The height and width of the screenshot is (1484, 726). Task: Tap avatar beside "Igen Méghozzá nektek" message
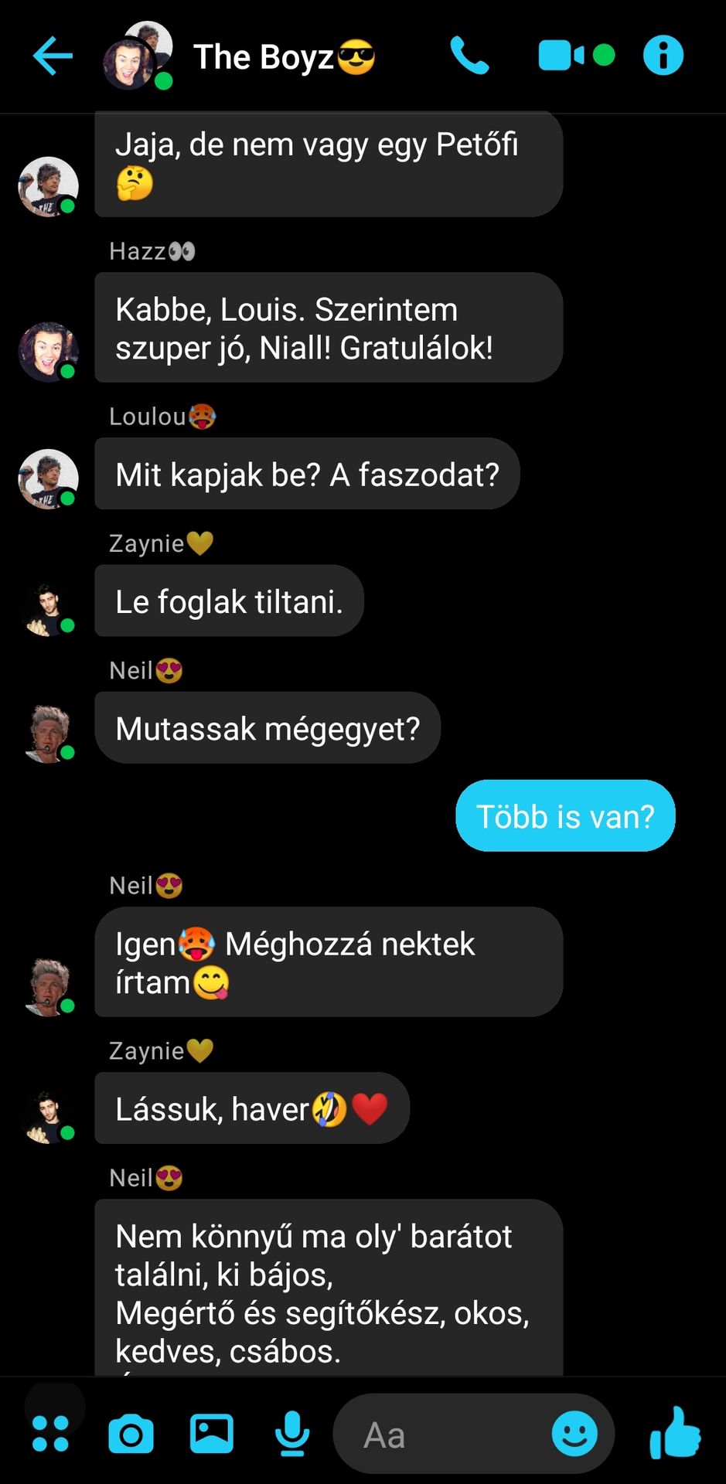48,987
